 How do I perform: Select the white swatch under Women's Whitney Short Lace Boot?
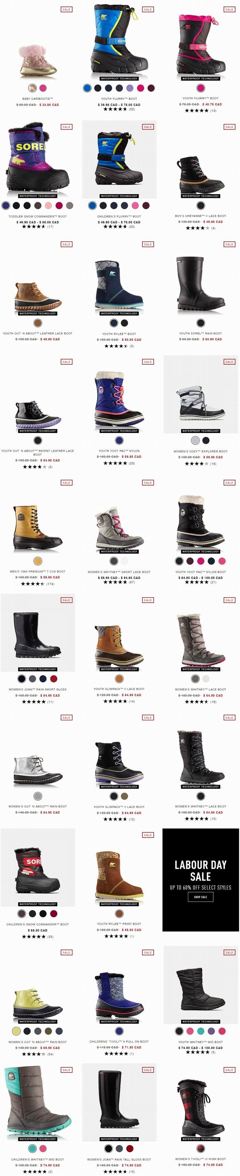click(124, 561)
